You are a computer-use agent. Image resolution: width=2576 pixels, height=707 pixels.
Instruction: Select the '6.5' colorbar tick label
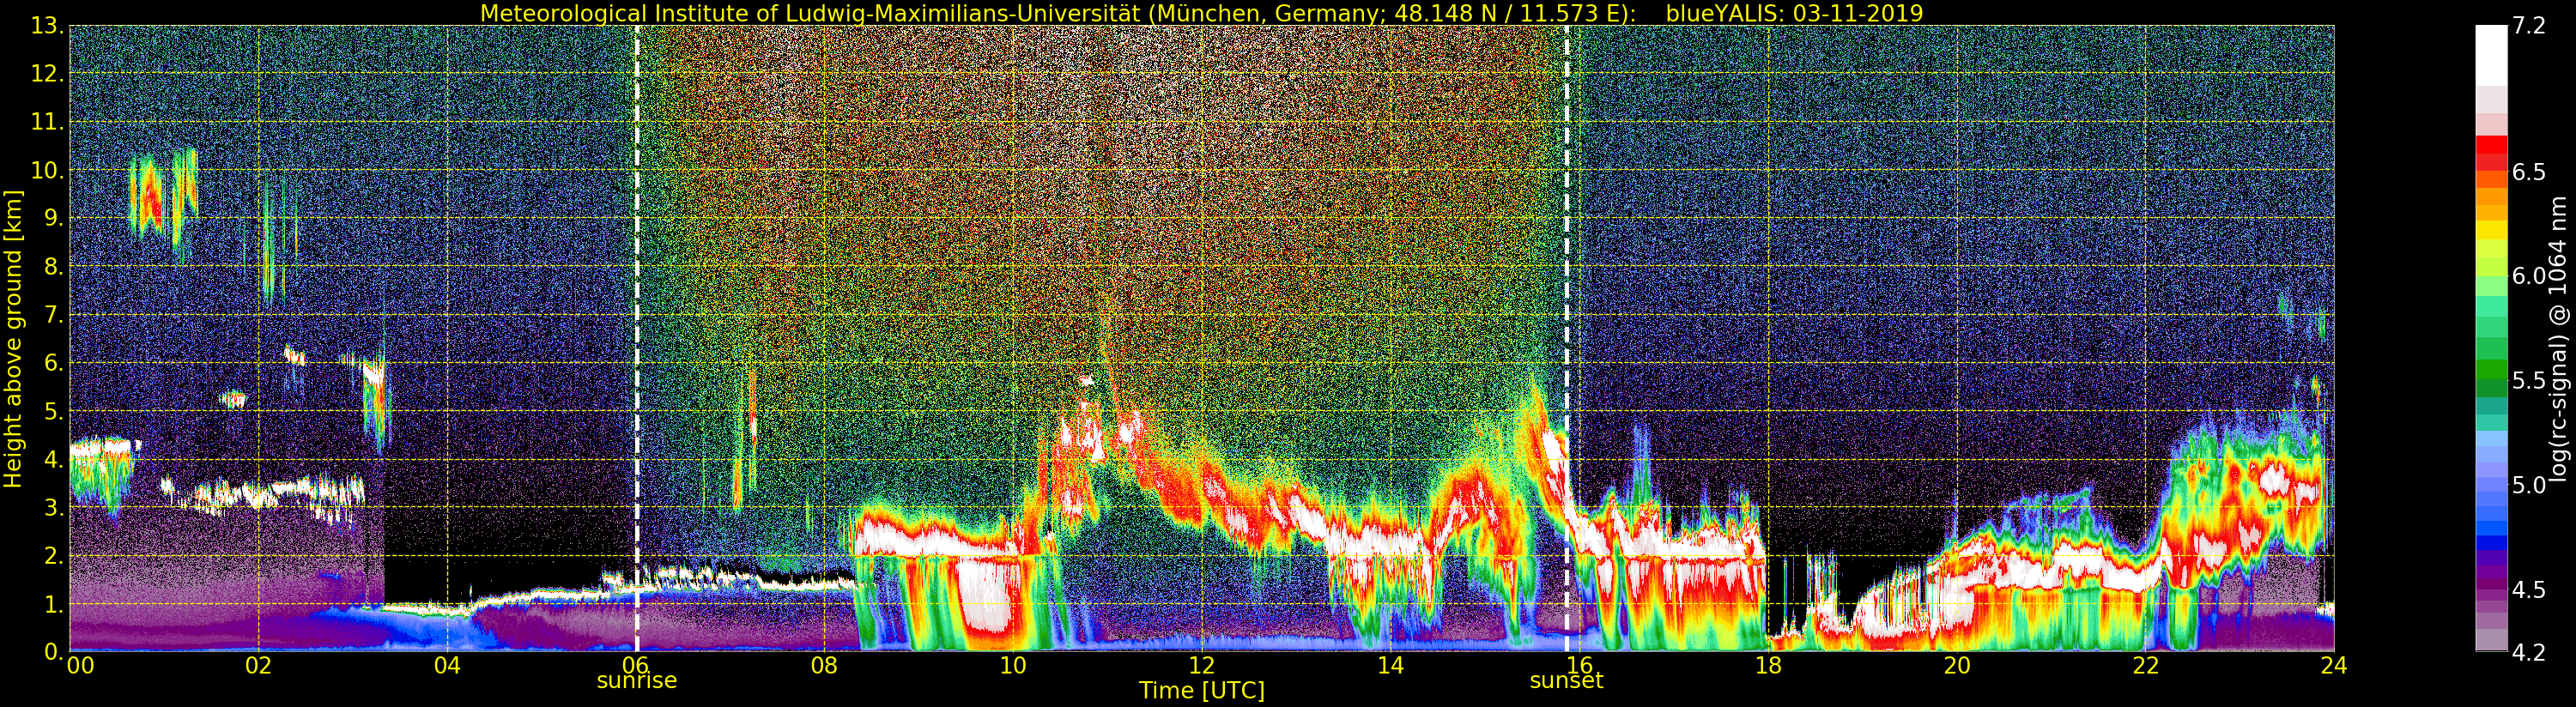[2529, 173]
